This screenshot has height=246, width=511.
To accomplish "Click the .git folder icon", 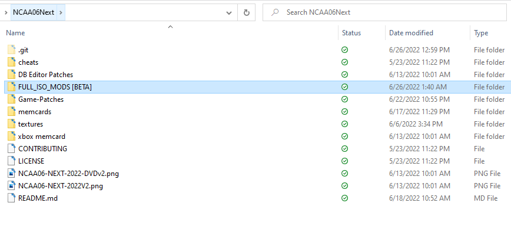I will coord(11,50).
